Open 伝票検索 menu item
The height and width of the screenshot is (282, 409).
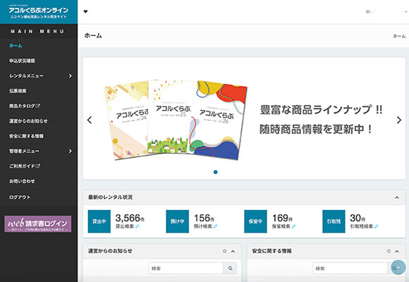pos(18,91)
